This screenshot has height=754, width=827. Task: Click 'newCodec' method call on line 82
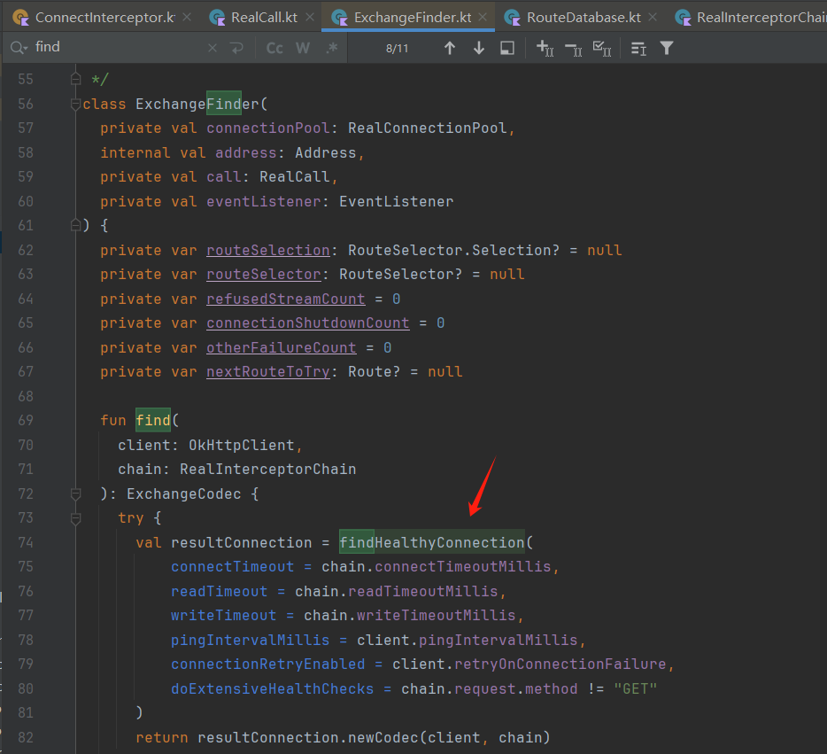pyautogui.click(x=383, y=737)
